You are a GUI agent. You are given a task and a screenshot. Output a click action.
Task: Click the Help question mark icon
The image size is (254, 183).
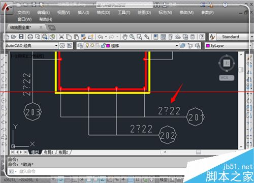[x=202, y=37]
